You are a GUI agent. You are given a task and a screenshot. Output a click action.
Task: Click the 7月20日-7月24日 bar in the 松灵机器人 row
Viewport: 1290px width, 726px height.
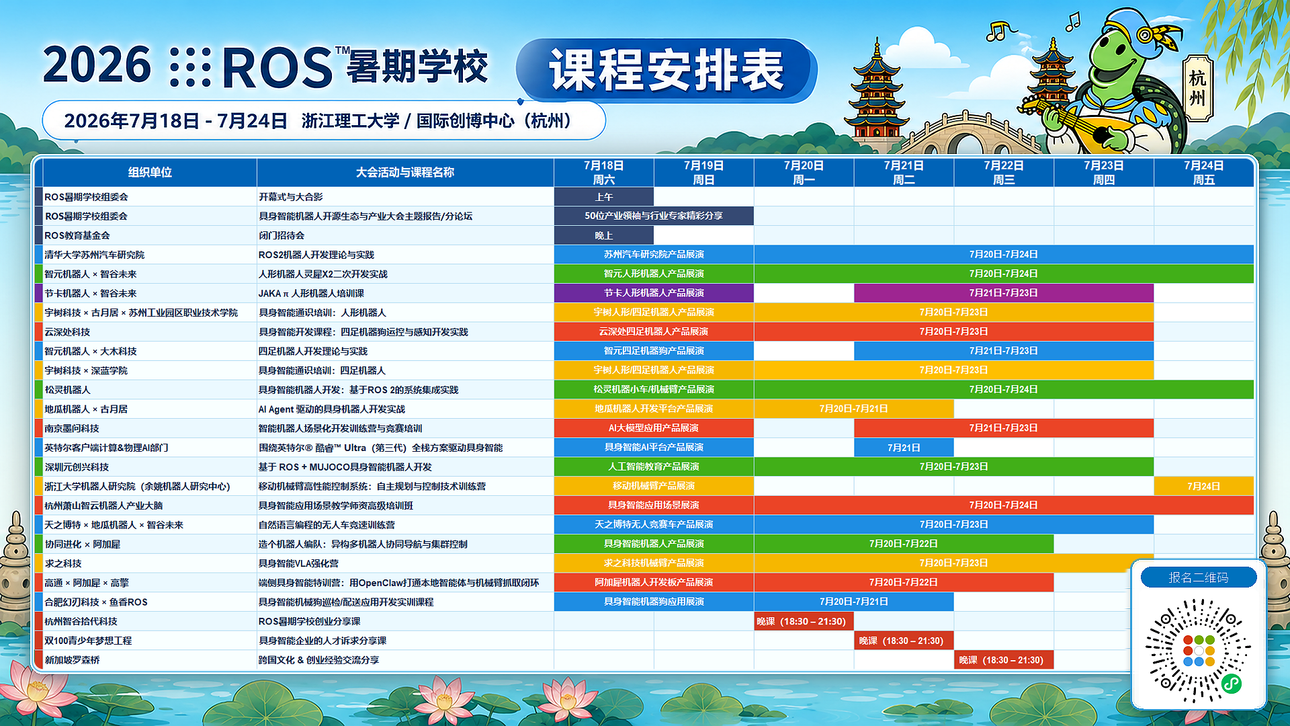[1004, 390]
